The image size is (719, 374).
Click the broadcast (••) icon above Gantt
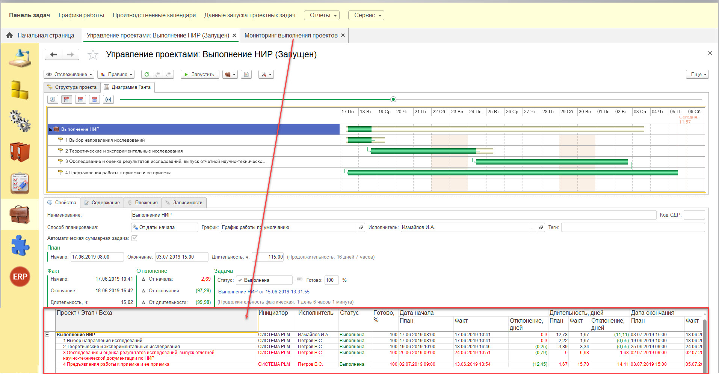pyautogui.click(x=109, y=100)
